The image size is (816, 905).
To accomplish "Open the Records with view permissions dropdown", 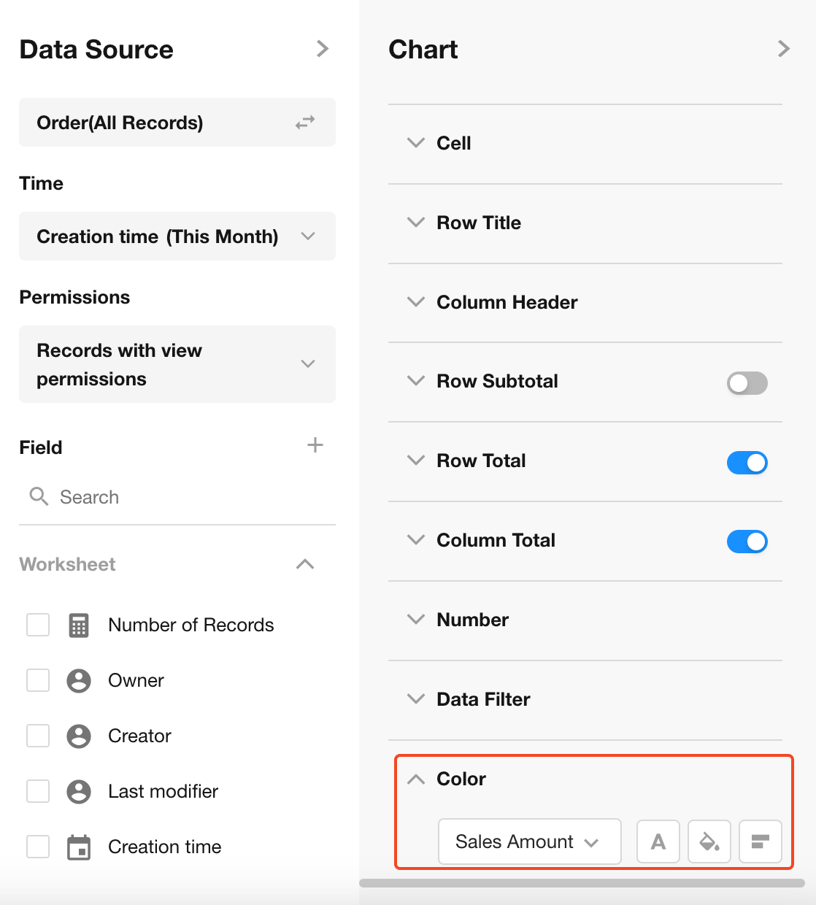I will pyautogui.click(x=177, y=364).
